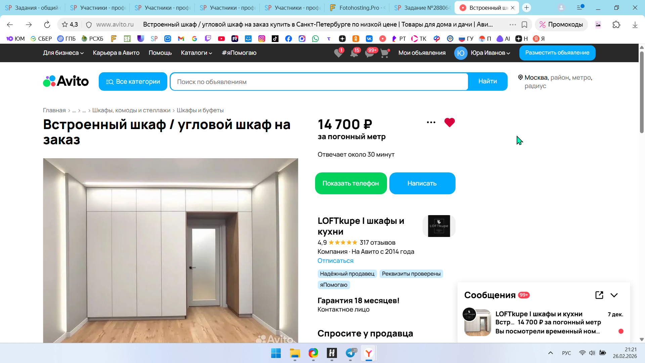Expand the Каталоги dropdown menu
The height and width of the screenshot is (363, 645).
tap(196, 53)
